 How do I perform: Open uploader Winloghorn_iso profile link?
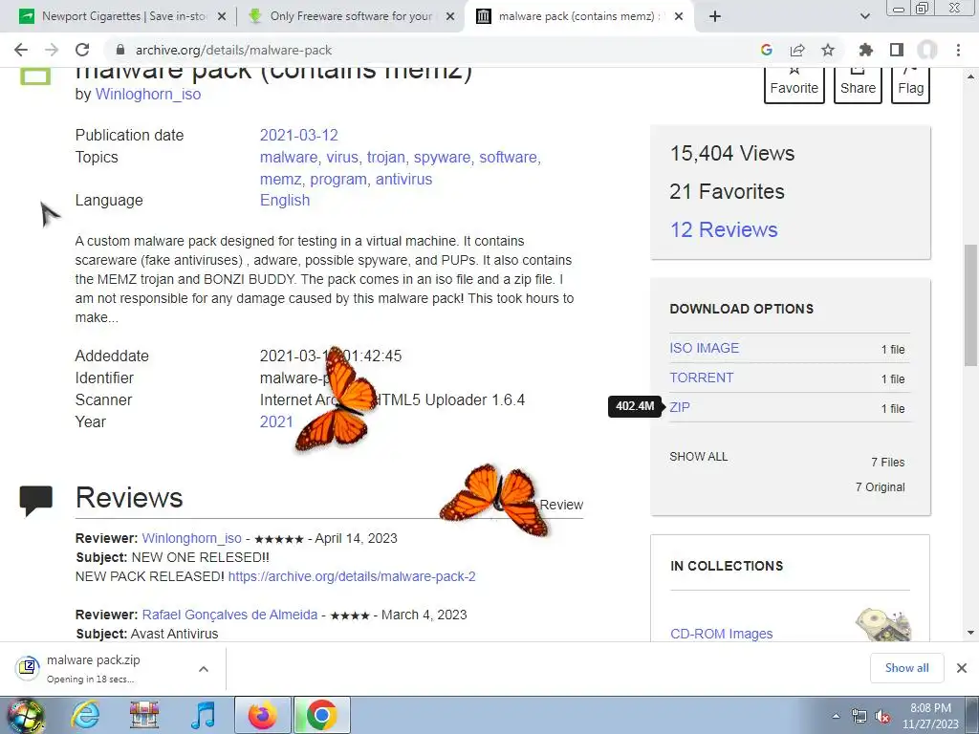click(x=148, y=95)
